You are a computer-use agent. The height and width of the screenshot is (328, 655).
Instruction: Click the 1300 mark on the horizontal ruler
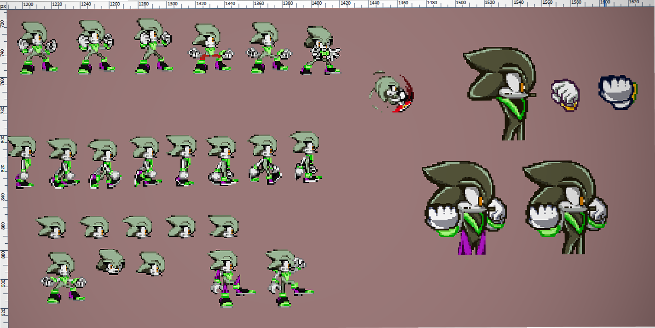pos(173,3)
